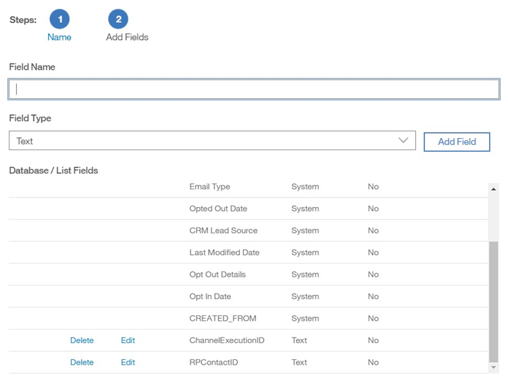Delete the ChannelExecutionID field
The height and width of the screenshot is (387, 508).
click(x=82, y=340)
